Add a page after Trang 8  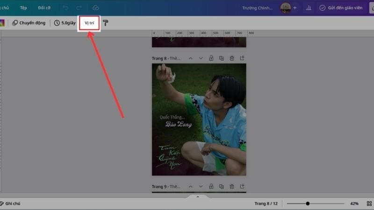(x=242, y=58)
